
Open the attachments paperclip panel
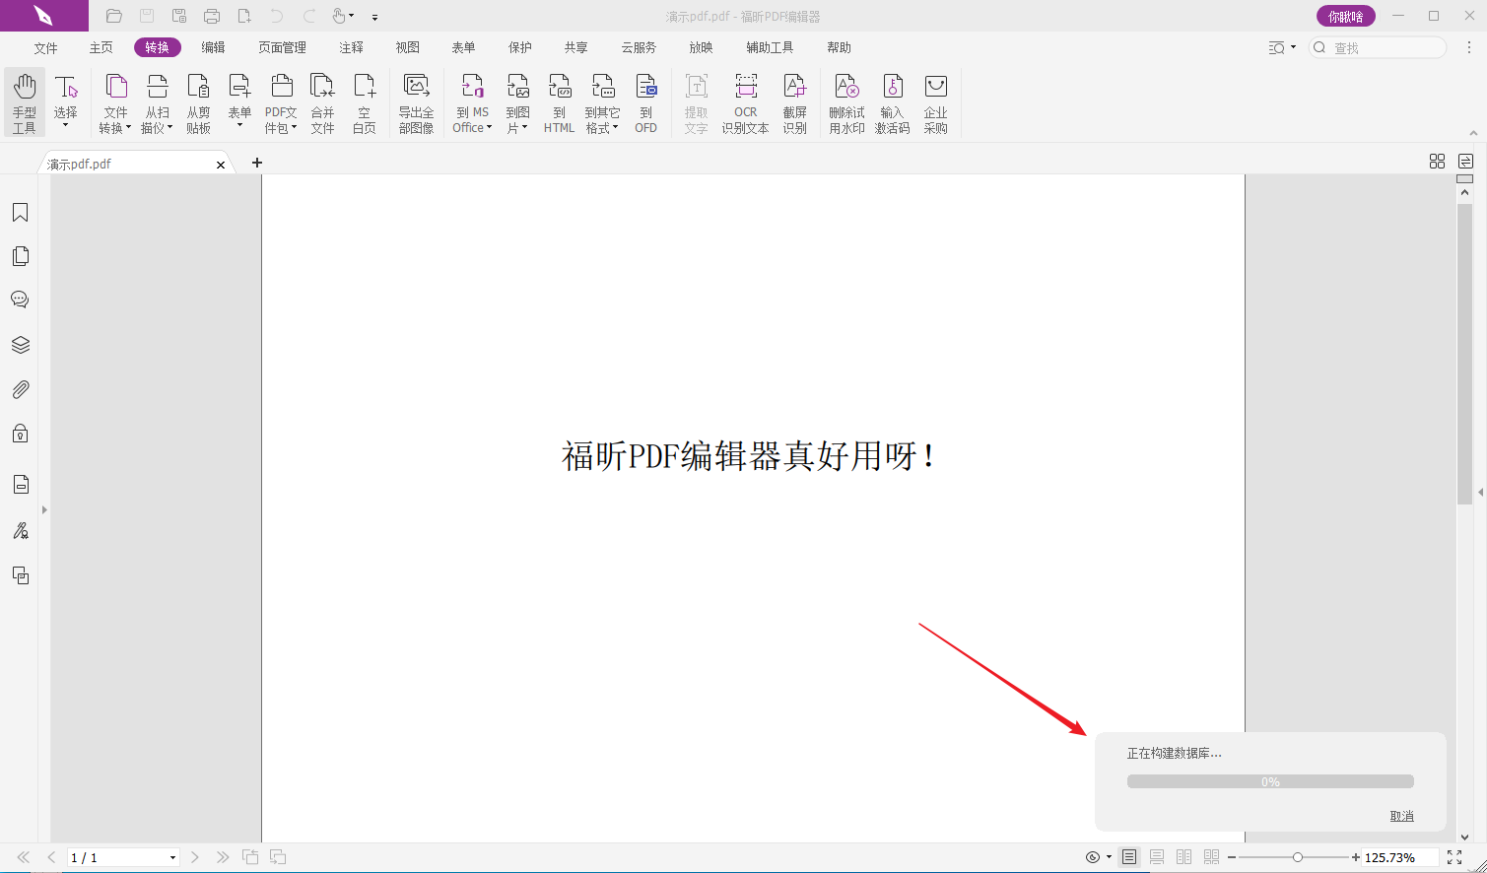click(x=20, y=390)
